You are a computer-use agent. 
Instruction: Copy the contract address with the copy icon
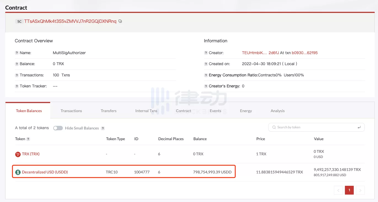120,21
